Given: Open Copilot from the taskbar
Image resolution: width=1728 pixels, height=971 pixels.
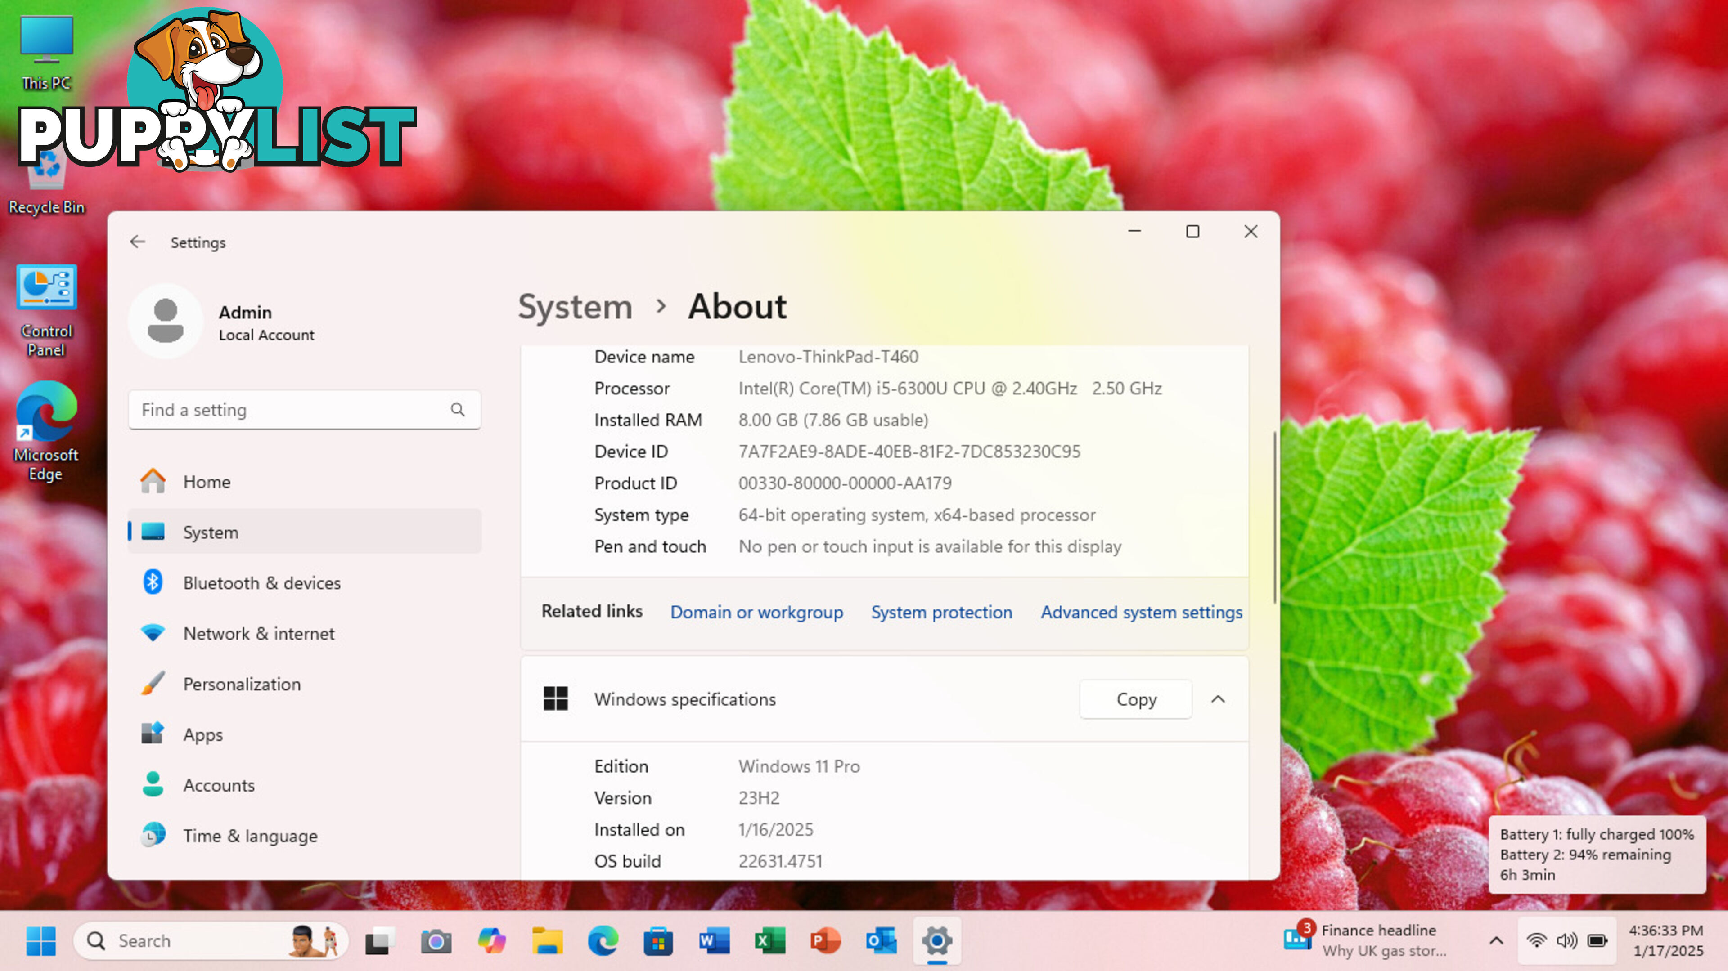Looking at the screenshot, I should 492,941.
